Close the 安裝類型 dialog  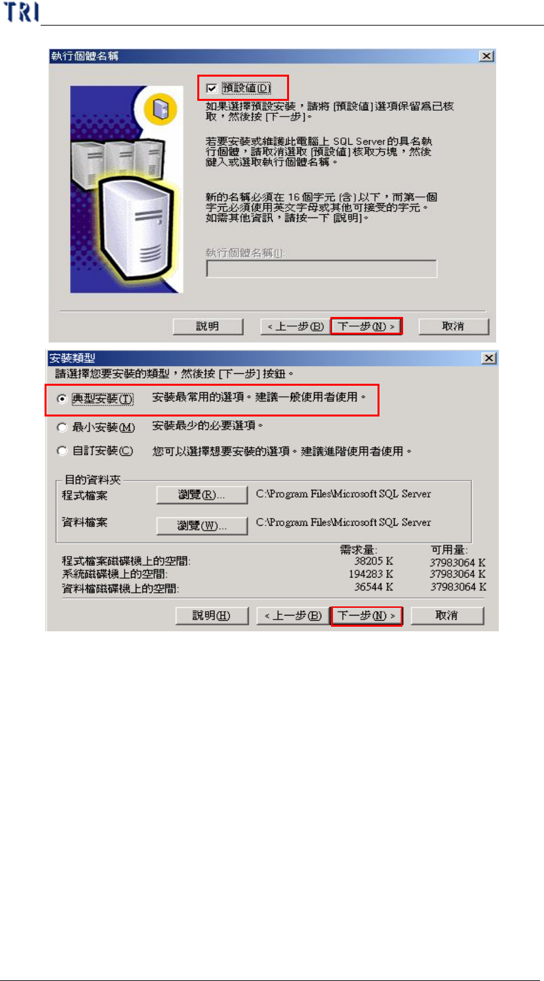pyautogui.click(x=488, y=358)
